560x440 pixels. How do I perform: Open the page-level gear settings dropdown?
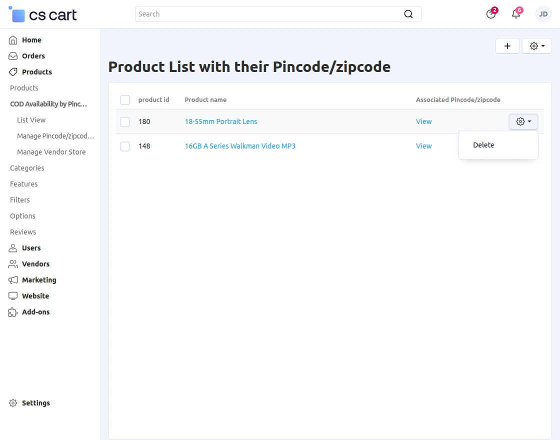[x=536, y=45]
